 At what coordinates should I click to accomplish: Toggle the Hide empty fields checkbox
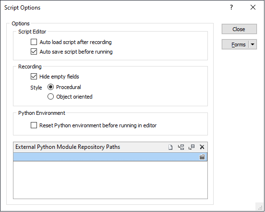[34, 77]
